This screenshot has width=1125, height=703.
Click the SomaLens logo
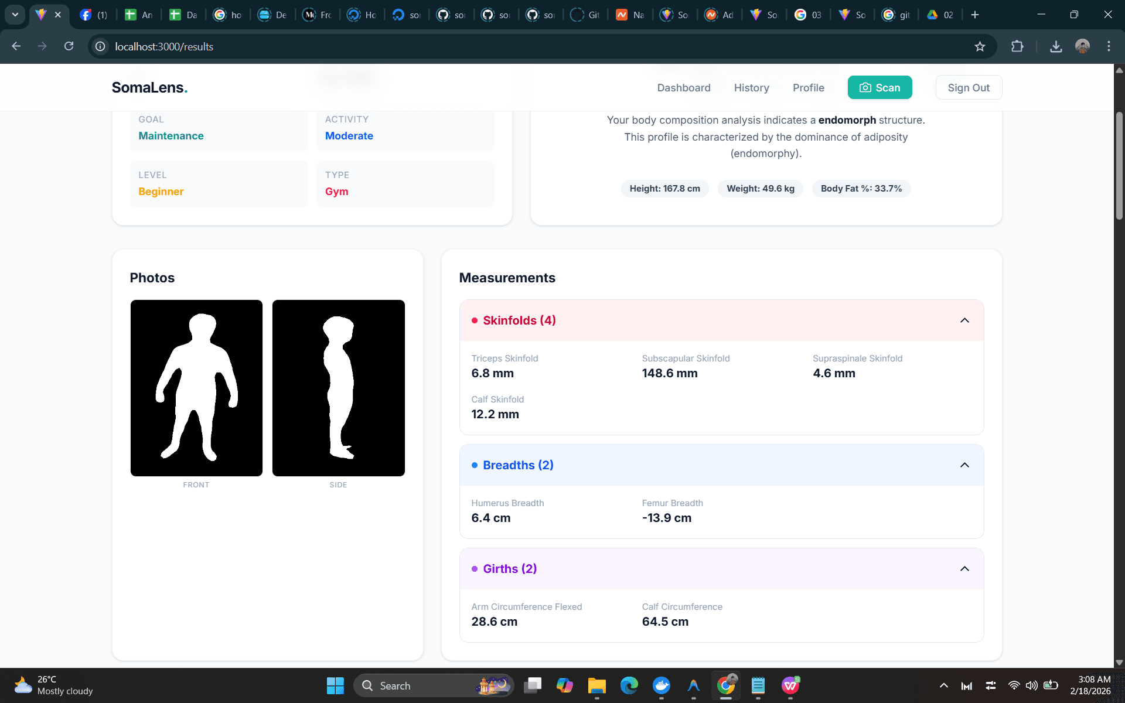pos(149,87)
